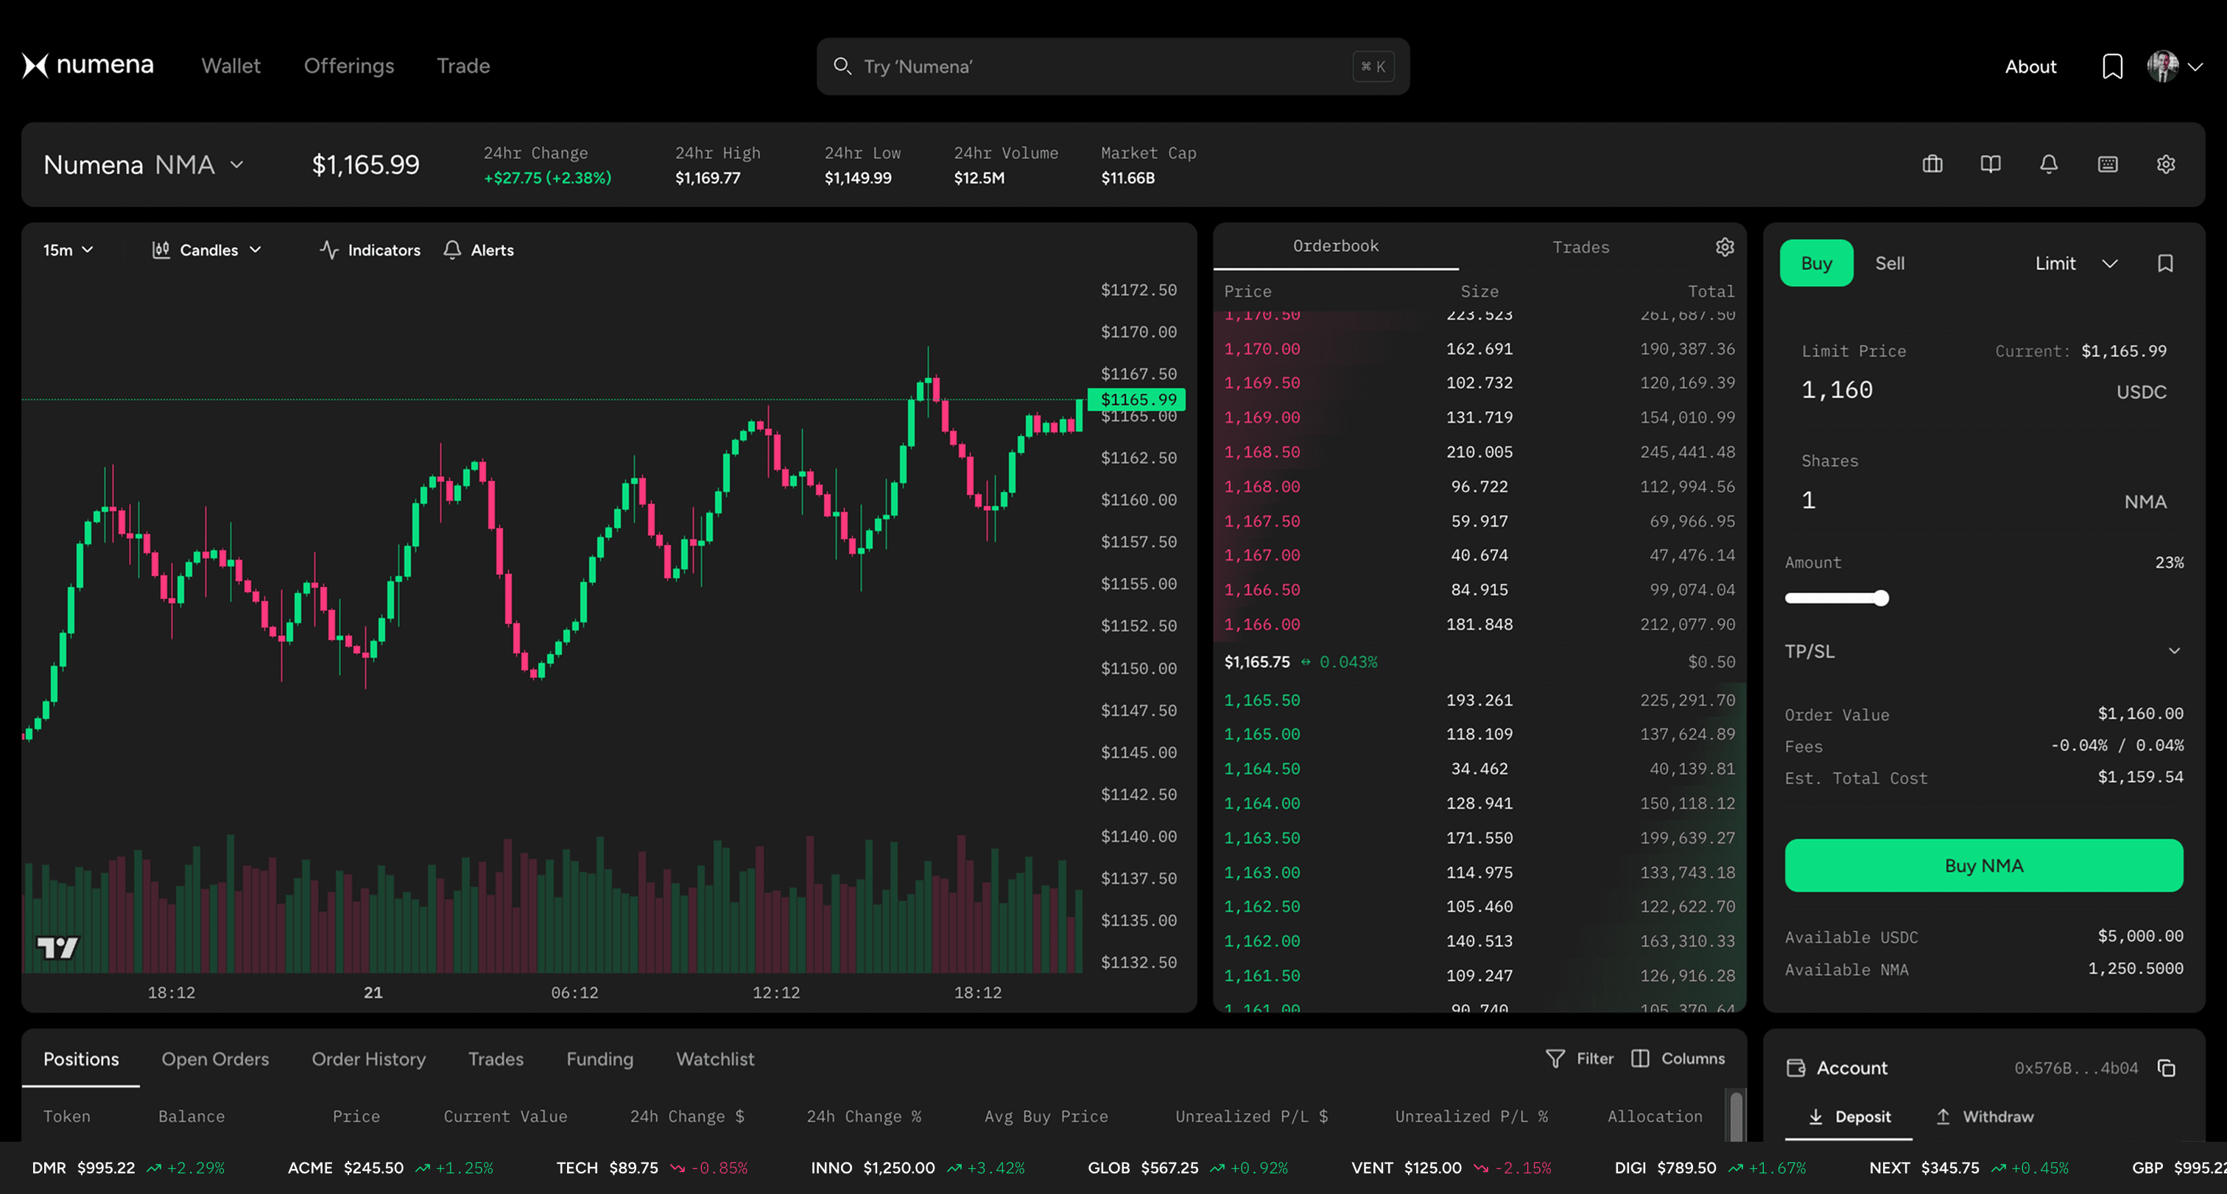The image size is (2227, 1194).
Task: Open keyboard shortcuts icon in the top bar
Action: (x=2108, y=164)
